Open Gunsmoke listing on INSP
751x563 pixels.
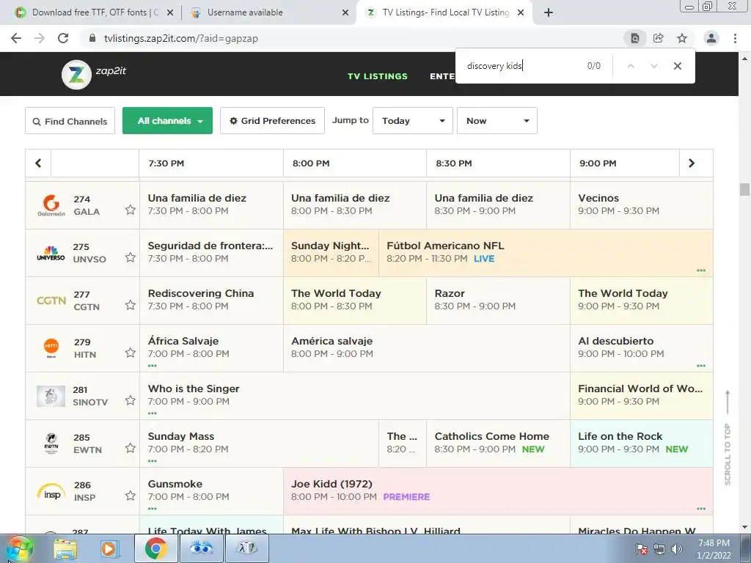pos(211,491)
